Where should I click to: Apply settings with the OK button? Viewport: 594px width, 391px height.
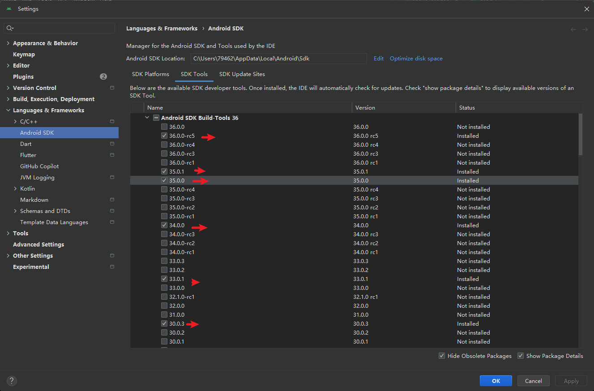(x=496, y=381)
